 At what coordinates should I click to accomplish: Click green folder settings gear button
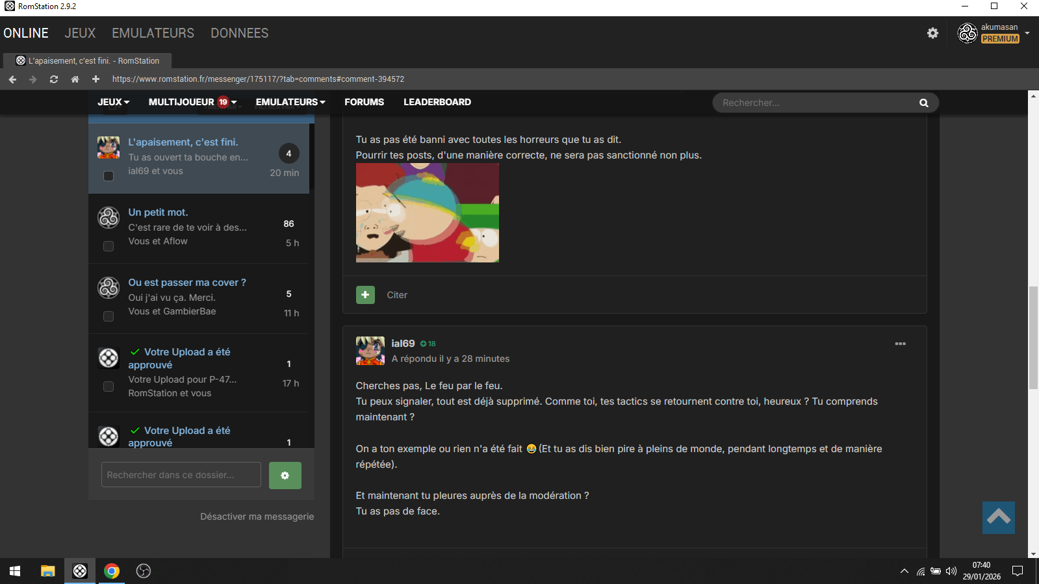pos(285,476)
